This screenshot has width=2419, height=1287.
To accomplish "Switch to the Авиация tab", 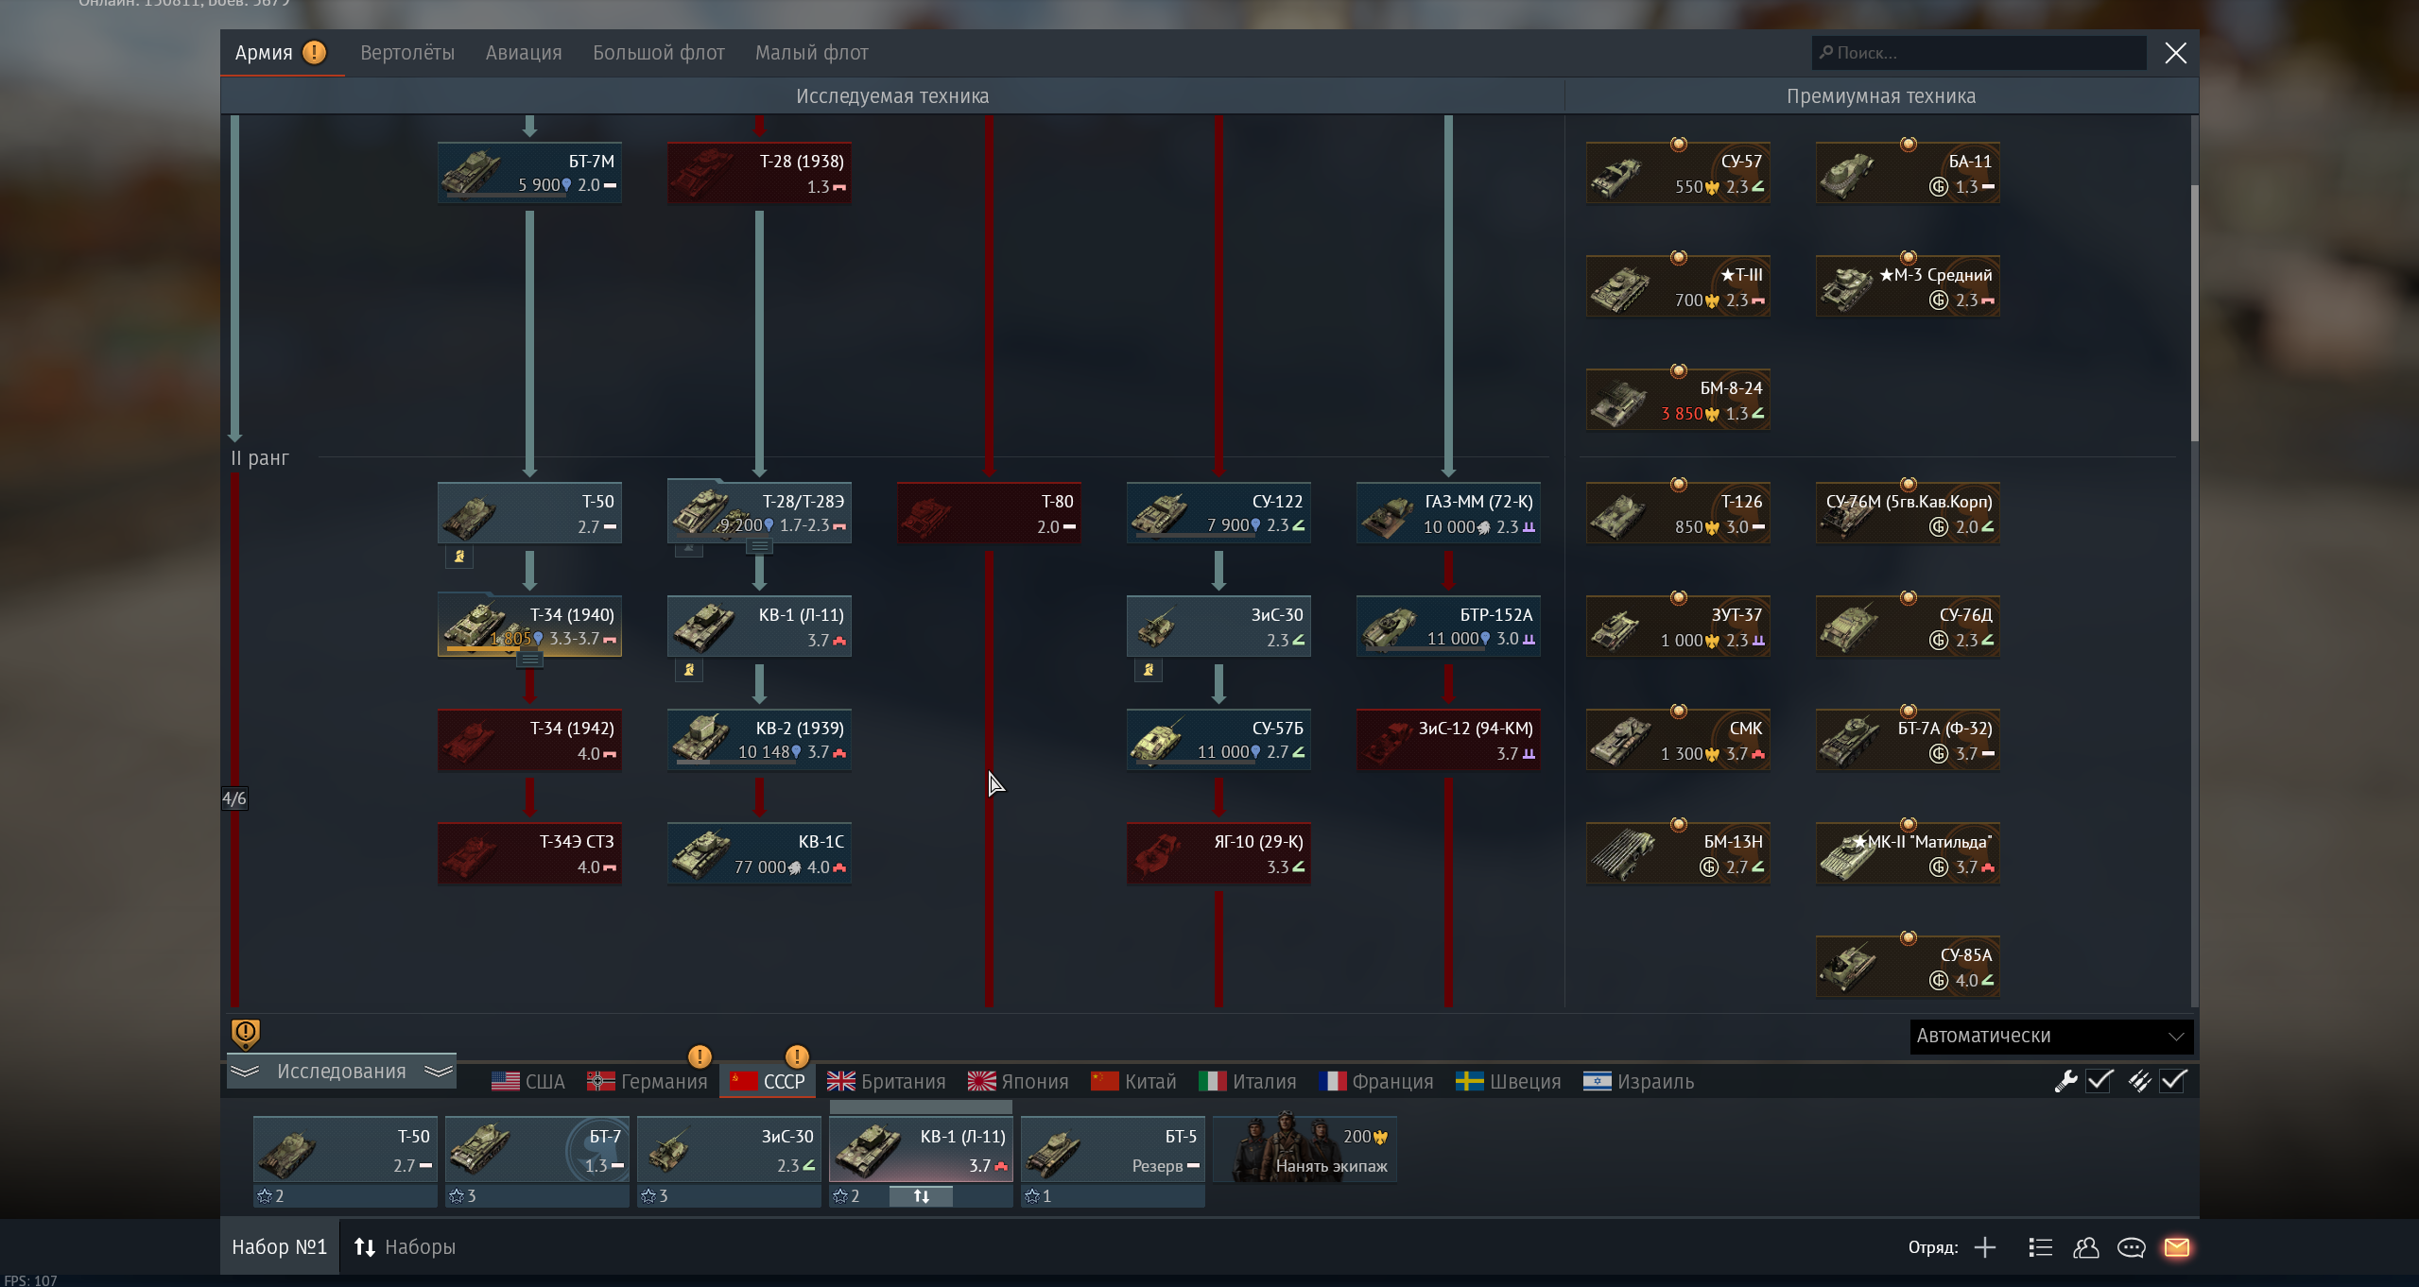I will coord(524,53).
